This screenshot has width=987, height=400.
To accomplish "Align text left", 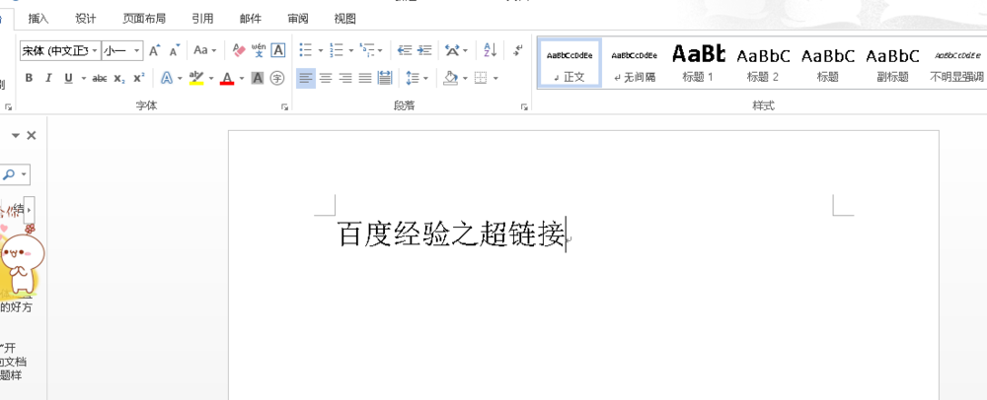I will pyautogui.click(x=306, y=79).
